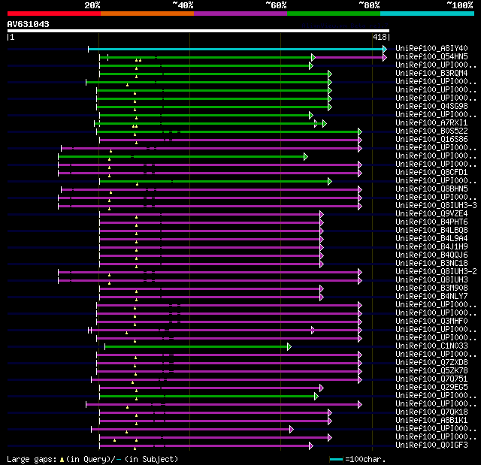This screenshot has height=465, width=481.
Task: Open hit UniRef100_A8IY40
Action: pos(431,48)
